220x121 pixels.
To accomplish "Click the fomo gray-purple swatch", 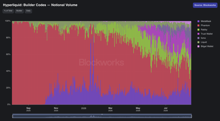I will [198, 38].
